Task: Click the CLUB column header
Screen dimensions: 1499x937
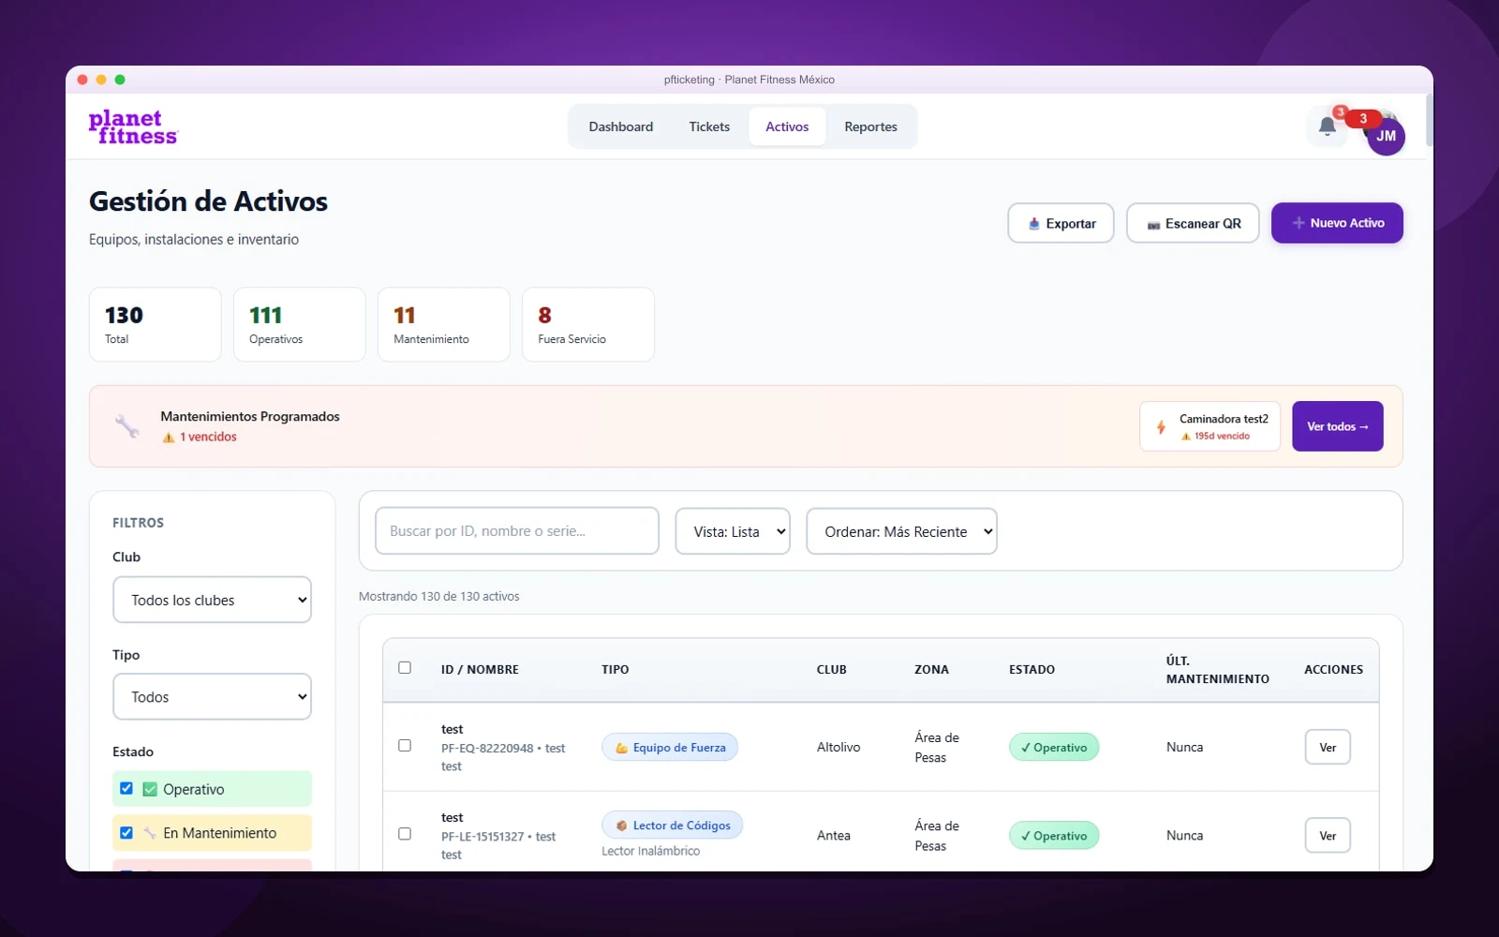Action: pyautogui.click(x=832, y=669)
